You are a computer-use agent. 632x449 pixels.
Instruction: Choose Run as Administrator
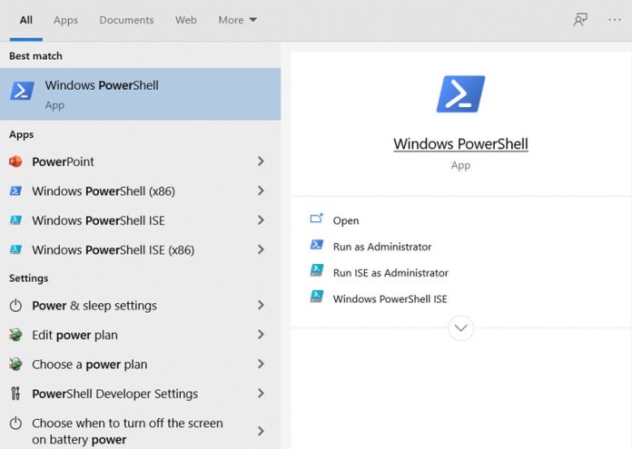382,247
